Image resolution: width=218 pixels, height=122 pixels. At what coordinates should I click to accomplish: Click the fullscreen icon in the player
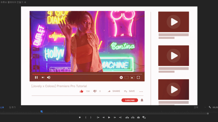pos(138,77)
